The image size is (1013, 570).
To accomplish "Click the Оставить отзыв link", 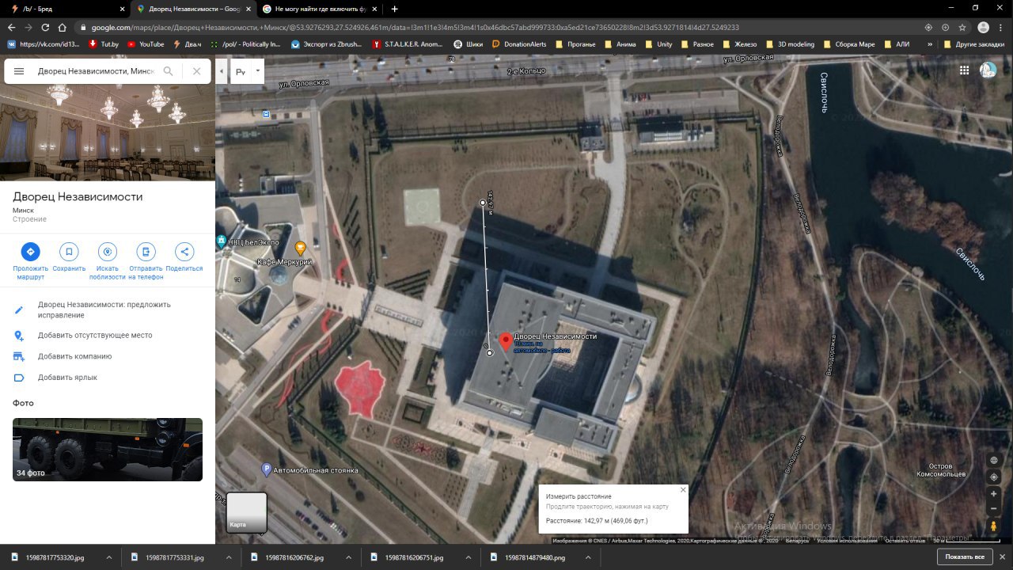I will tap(905, 541).
